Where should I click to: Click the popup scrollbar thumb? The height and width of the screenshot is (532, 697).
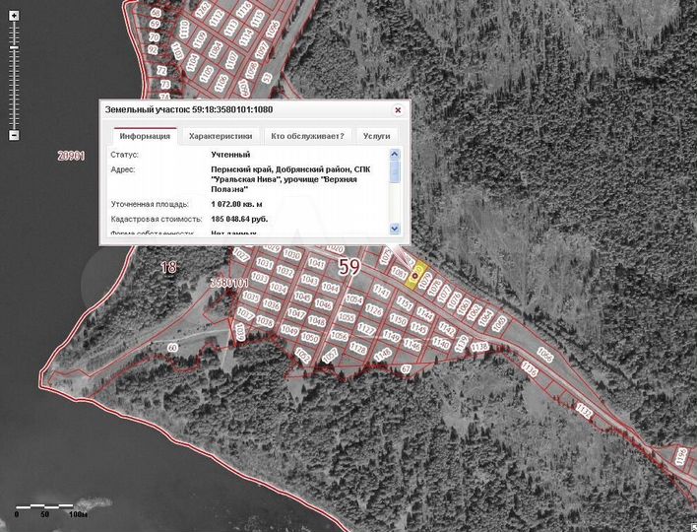395,169
